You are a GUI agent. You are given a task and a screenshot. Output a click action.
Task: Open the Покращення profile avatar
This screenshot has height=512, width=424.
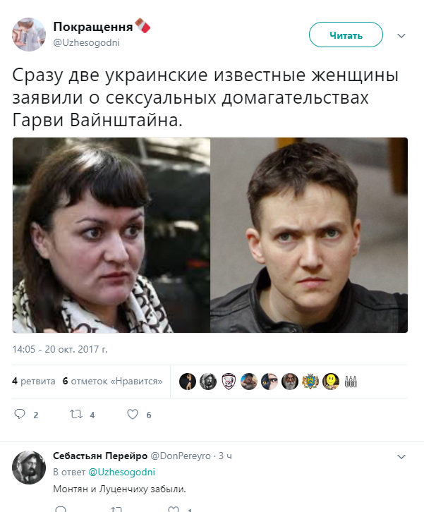(29, 35)
